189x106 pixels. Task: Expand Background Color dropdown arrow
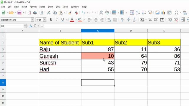[84, 20]
